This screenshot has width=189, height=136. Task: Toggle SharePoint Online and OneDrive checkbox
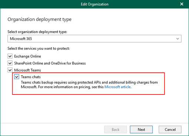[10, 63]
